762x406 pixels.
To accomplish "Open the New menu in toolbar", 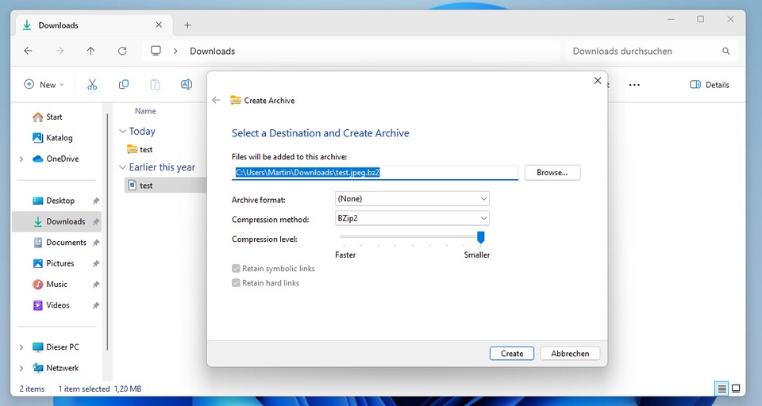I will (x=44, y=85).
